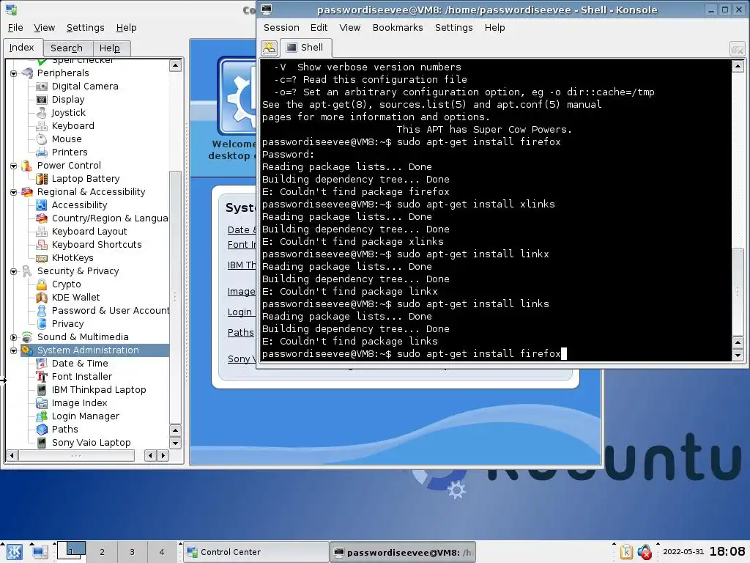Click the network tray icon with red X
750x563 pixels.
(x=645, y=552)
